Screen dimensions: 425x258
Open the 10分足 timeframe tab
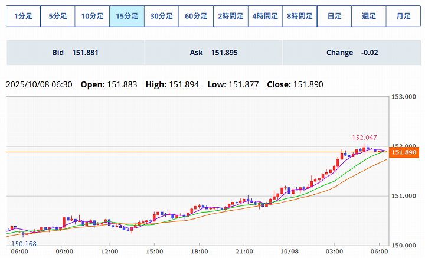tap(92, 16)
